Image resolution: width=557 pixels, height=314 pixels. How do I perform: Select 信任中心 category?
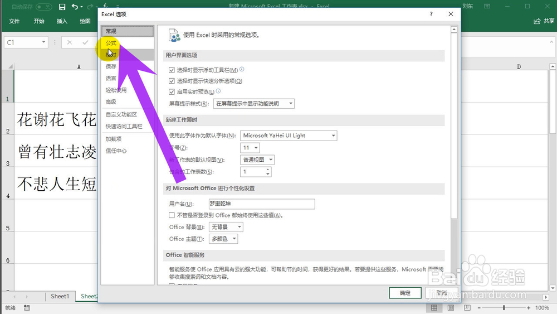point(128,151)
